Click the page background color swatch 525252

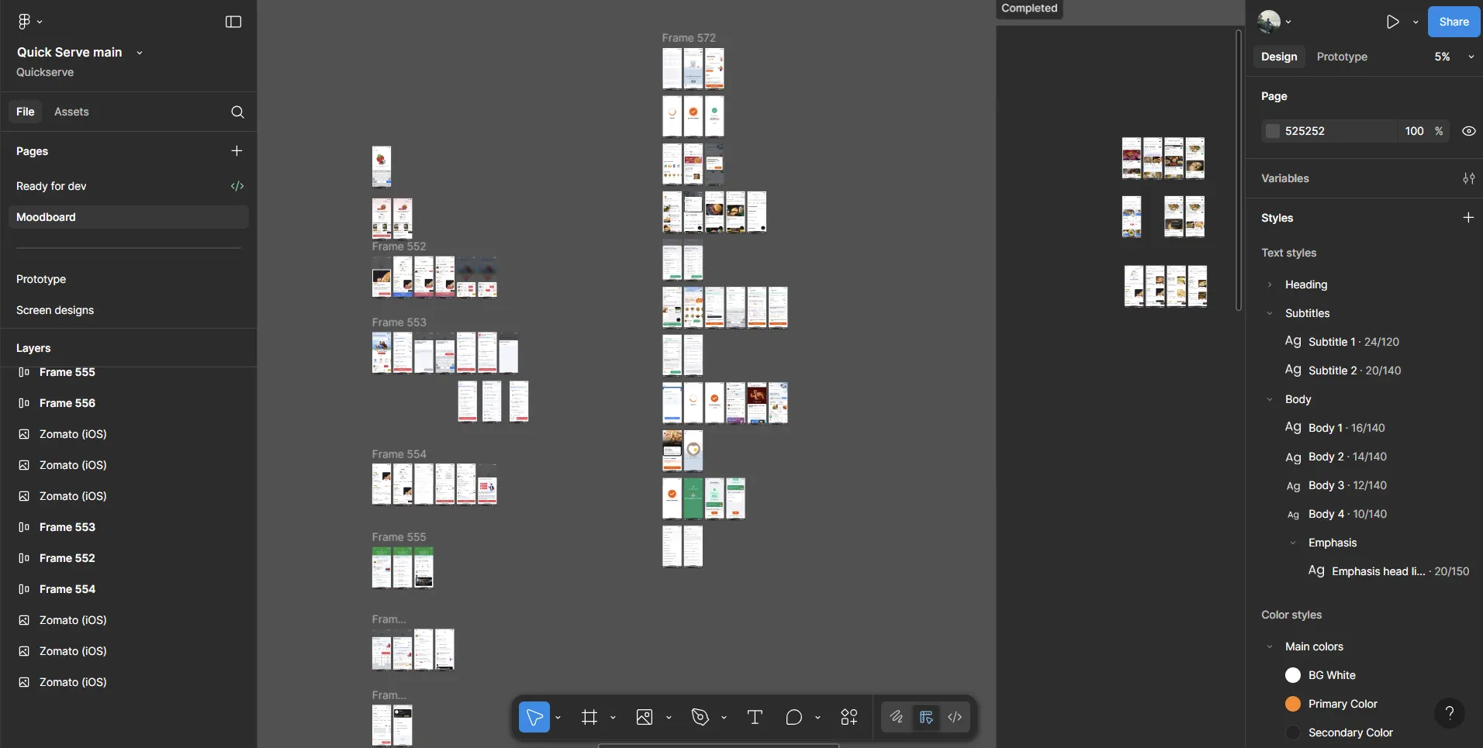tap(1273, 131)
